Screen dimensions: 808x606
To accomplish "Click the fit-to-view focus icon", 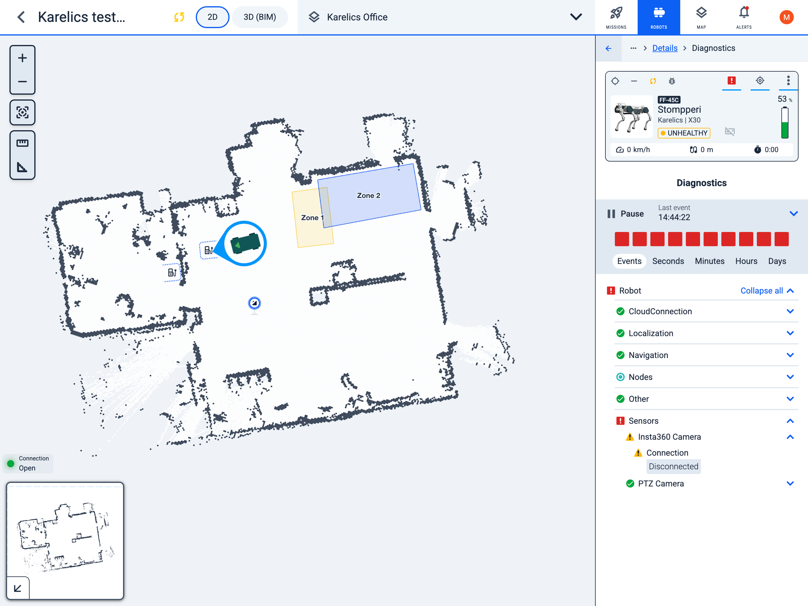I will pos(22,112).
